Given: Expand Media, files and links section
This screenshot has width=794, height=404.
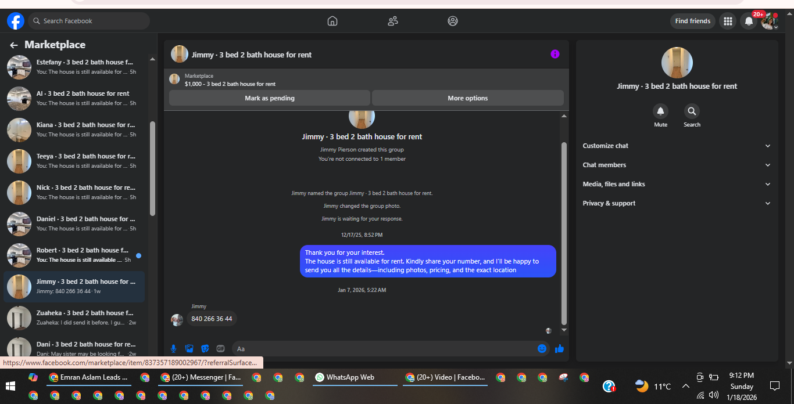Looking at the screenshot, I should tap(677, 184).
